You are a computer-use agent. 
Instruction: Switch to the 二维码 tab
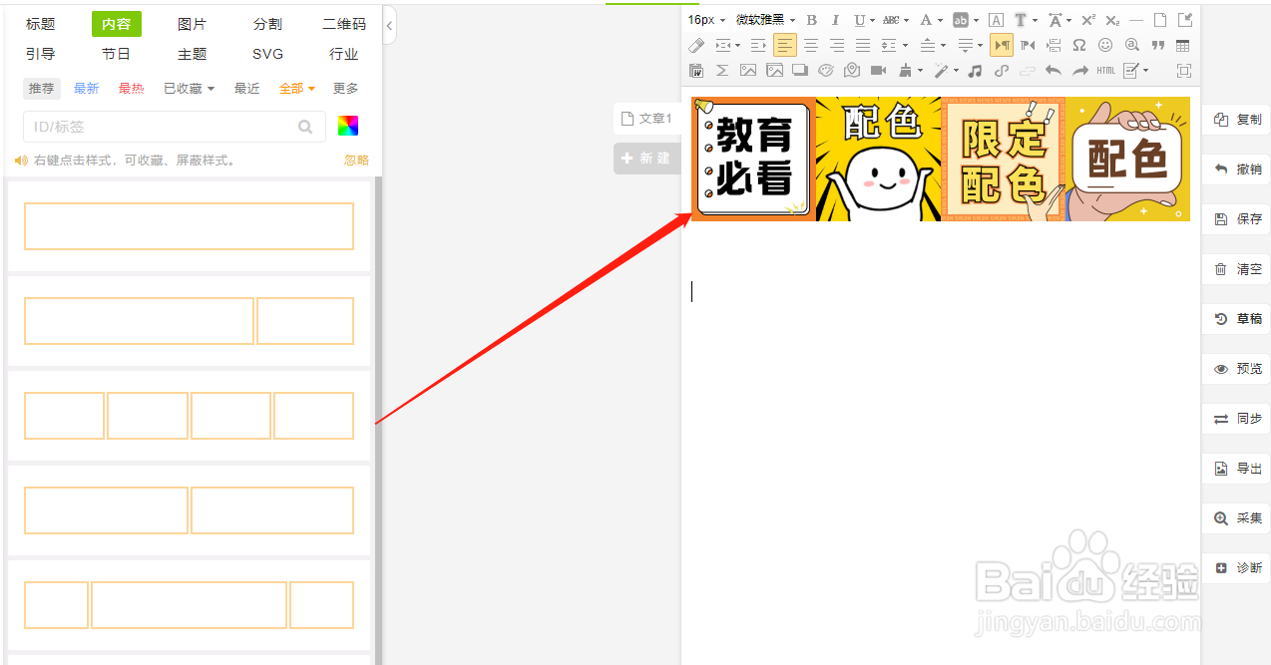(x=344, y=23)
